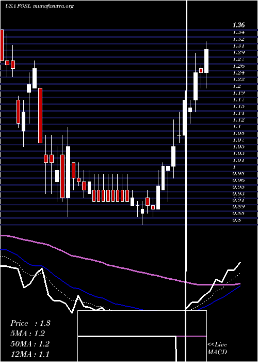Click the 0.88 price axis label
Image resolution: width=258 pixels, height=362 pixels.
239,213
